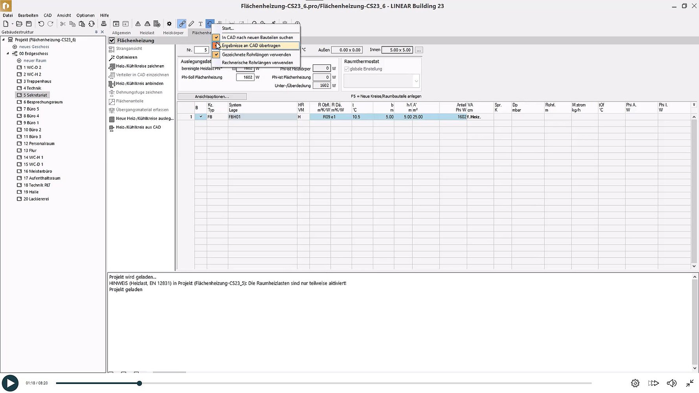Click the Undo arrow in toolbar
699x393 pixels.
[41, 24]
